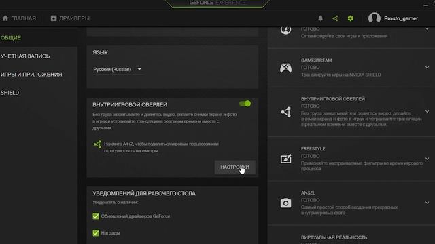Expand the FREESTYLE feature chevron
This screenshot has width=435, height=244.
point(427,159)
